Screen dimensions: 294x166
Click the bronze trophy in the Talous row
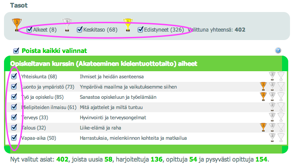coord(263,127)
